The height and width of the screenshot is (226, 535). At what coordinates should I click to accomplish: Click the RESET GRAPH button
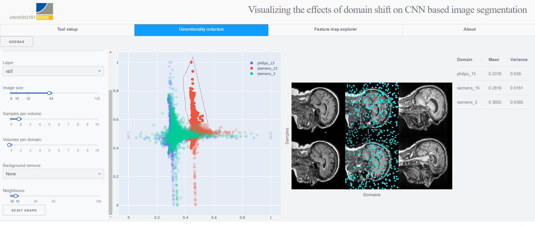coord(24,210)
